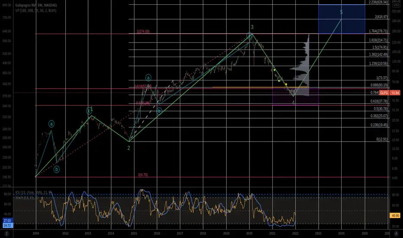Click the Fib level label 0(12.91)
Viewport: 403px width, 238px height.
click(x=382, y=139)
